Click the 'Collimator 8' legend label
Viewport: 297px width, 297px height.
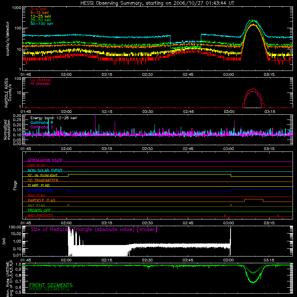click(42, 123)
